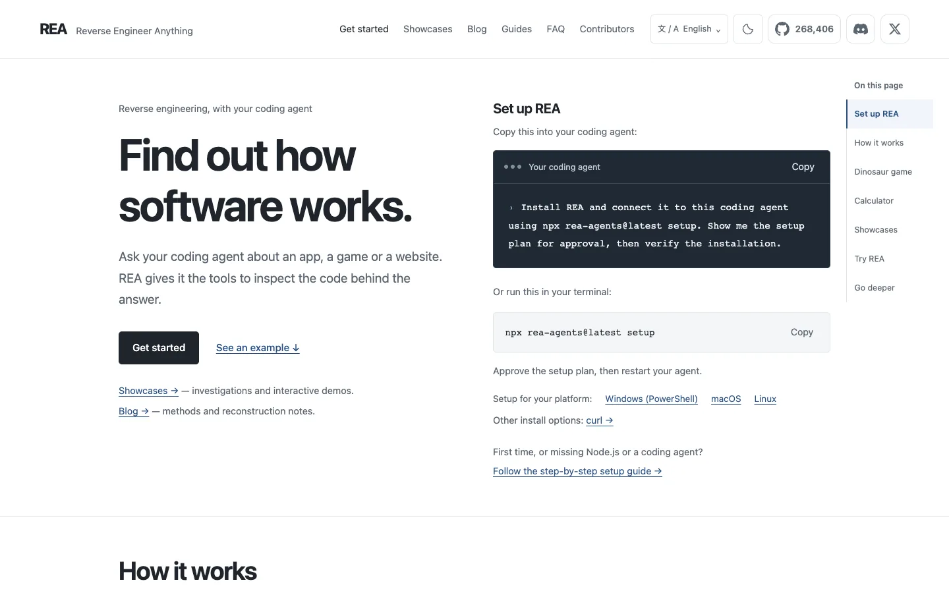The height and width of the screenshot is (593, 949).
Task: Open the Get started nav item
Action: 364,29
